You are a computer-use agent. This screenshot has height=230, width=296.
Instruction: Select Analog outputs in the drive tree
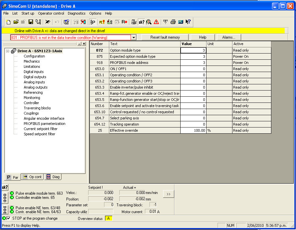point(35,88)
